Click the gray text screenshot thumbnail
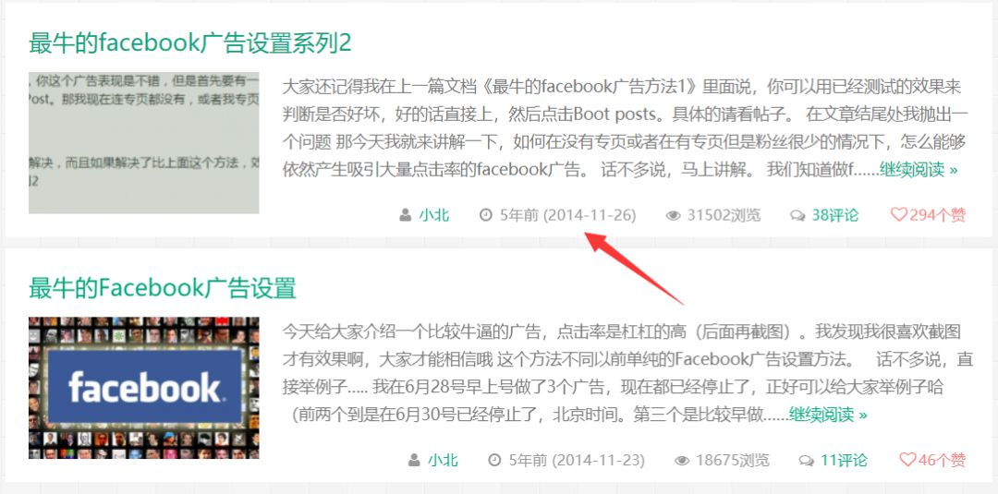 click(144, 142)
